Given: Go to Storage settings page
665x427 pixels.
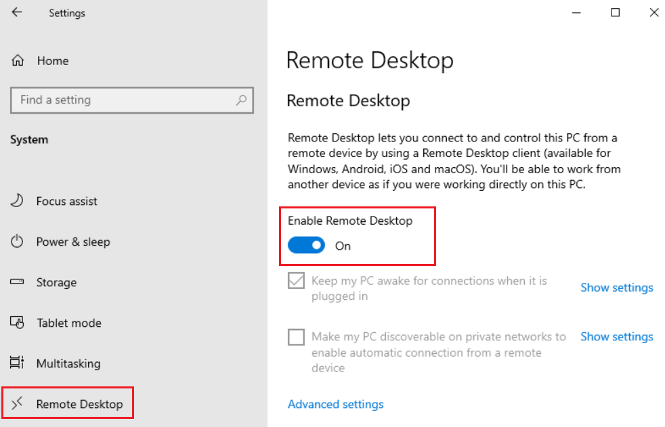Looking at the screenshot, I should [x=56, y=282].
